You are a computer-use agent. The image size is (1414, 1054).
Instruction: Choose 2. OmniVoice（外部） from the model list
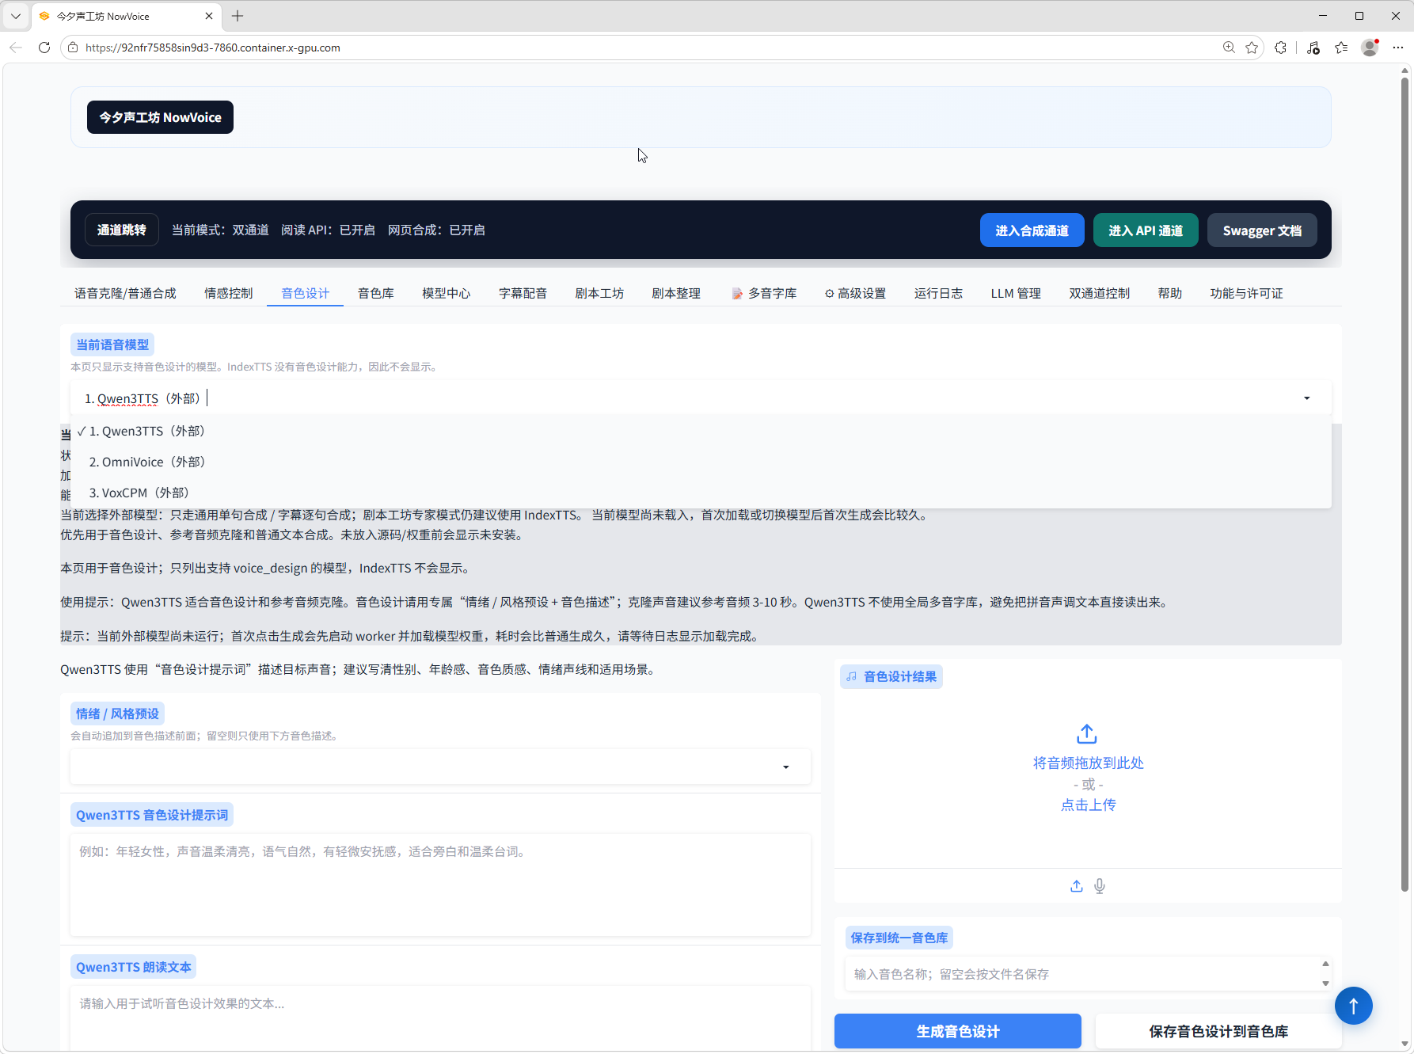[x=701, y=462]
